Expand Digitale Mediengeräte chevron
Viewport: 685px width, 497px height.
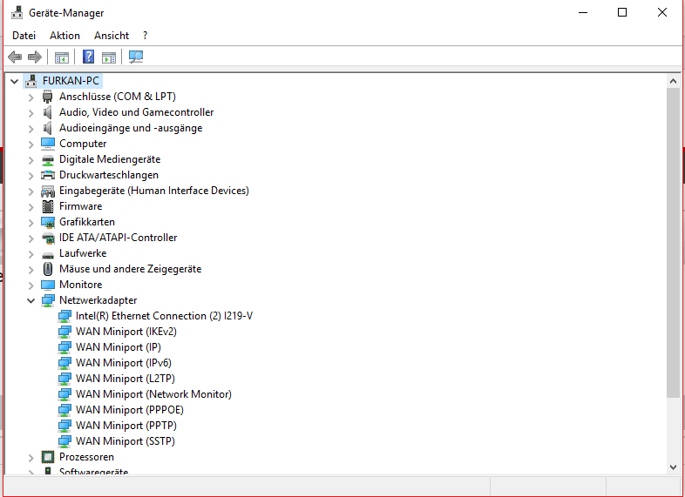pyautogui.click(x=31, y=159)
